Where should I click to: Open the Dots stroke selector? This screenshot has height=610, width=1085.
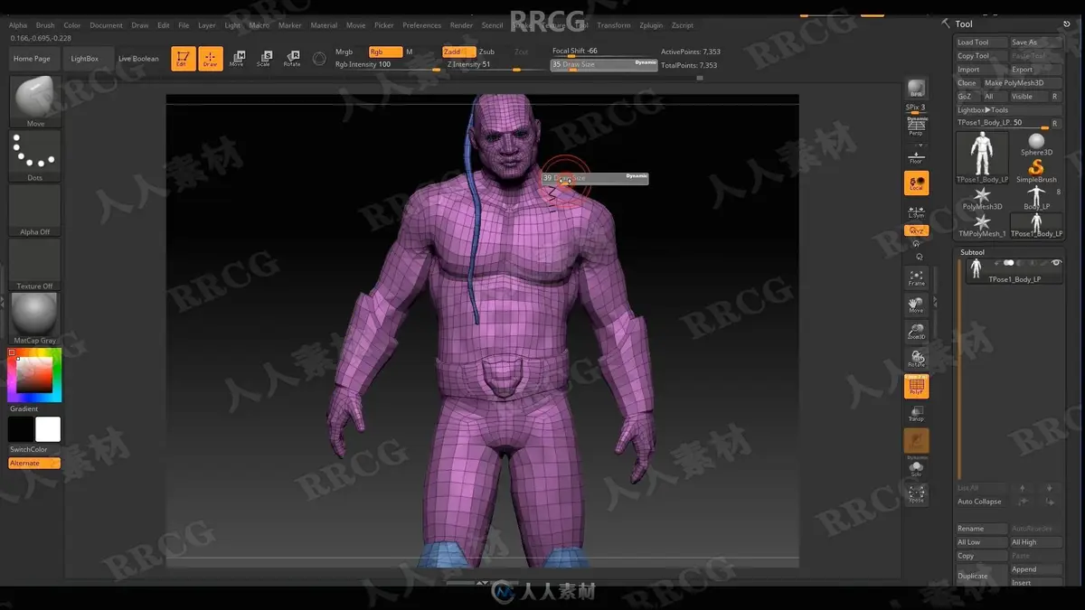(35, 155)
